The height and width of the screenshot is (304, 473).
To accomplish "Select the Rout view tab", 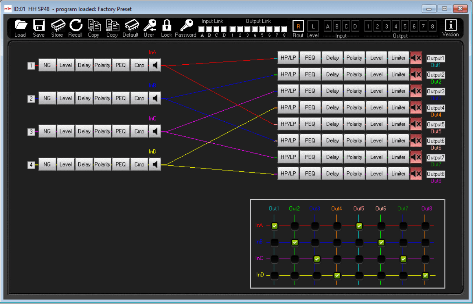I will [298, 26].
